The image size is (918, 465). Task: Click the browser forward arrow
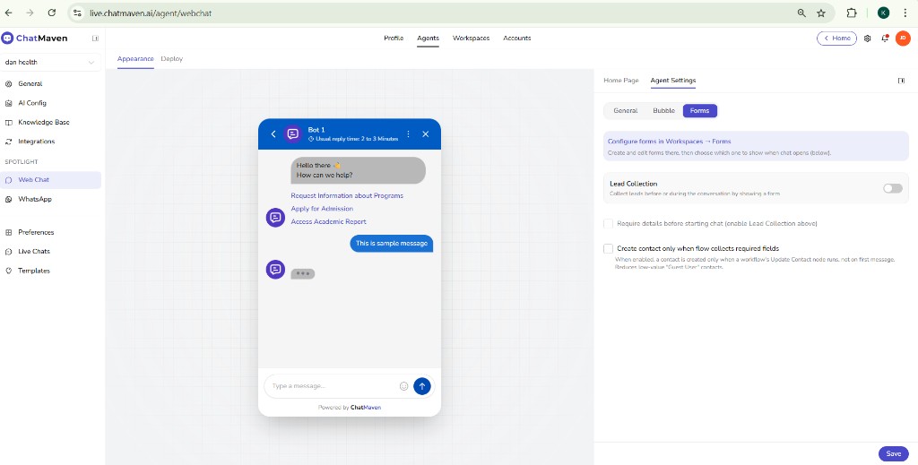(30, 13)
